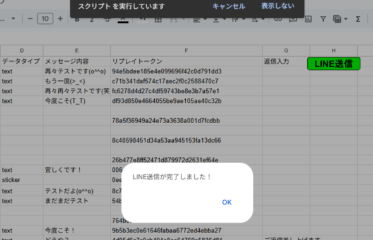Screen dimensions: 373x240
Task: Open the font dropdown arrow at toolbar left
Action: tap(13, 18)
